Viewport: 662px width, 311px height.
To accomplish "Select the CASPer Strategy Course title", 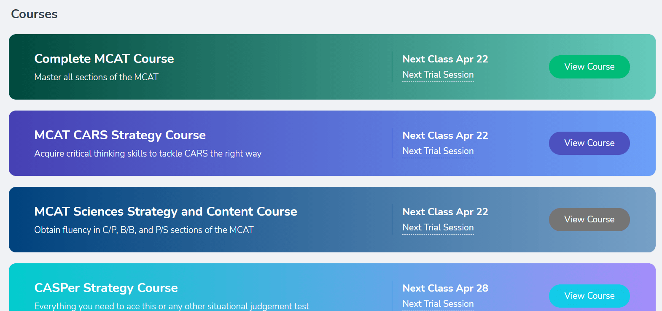I will [x=105, y=288].
